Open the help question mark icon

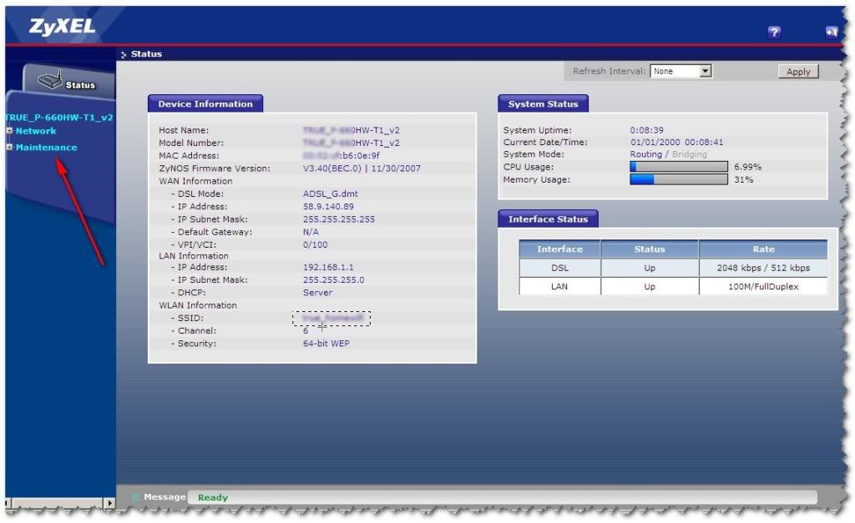tap(774, 33)
